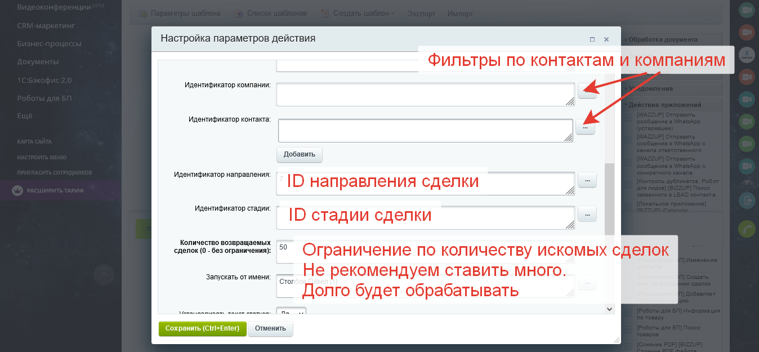Open Роботы для БП menu item
Viewport: 759px width, 352px height.
tap(44, 98)
